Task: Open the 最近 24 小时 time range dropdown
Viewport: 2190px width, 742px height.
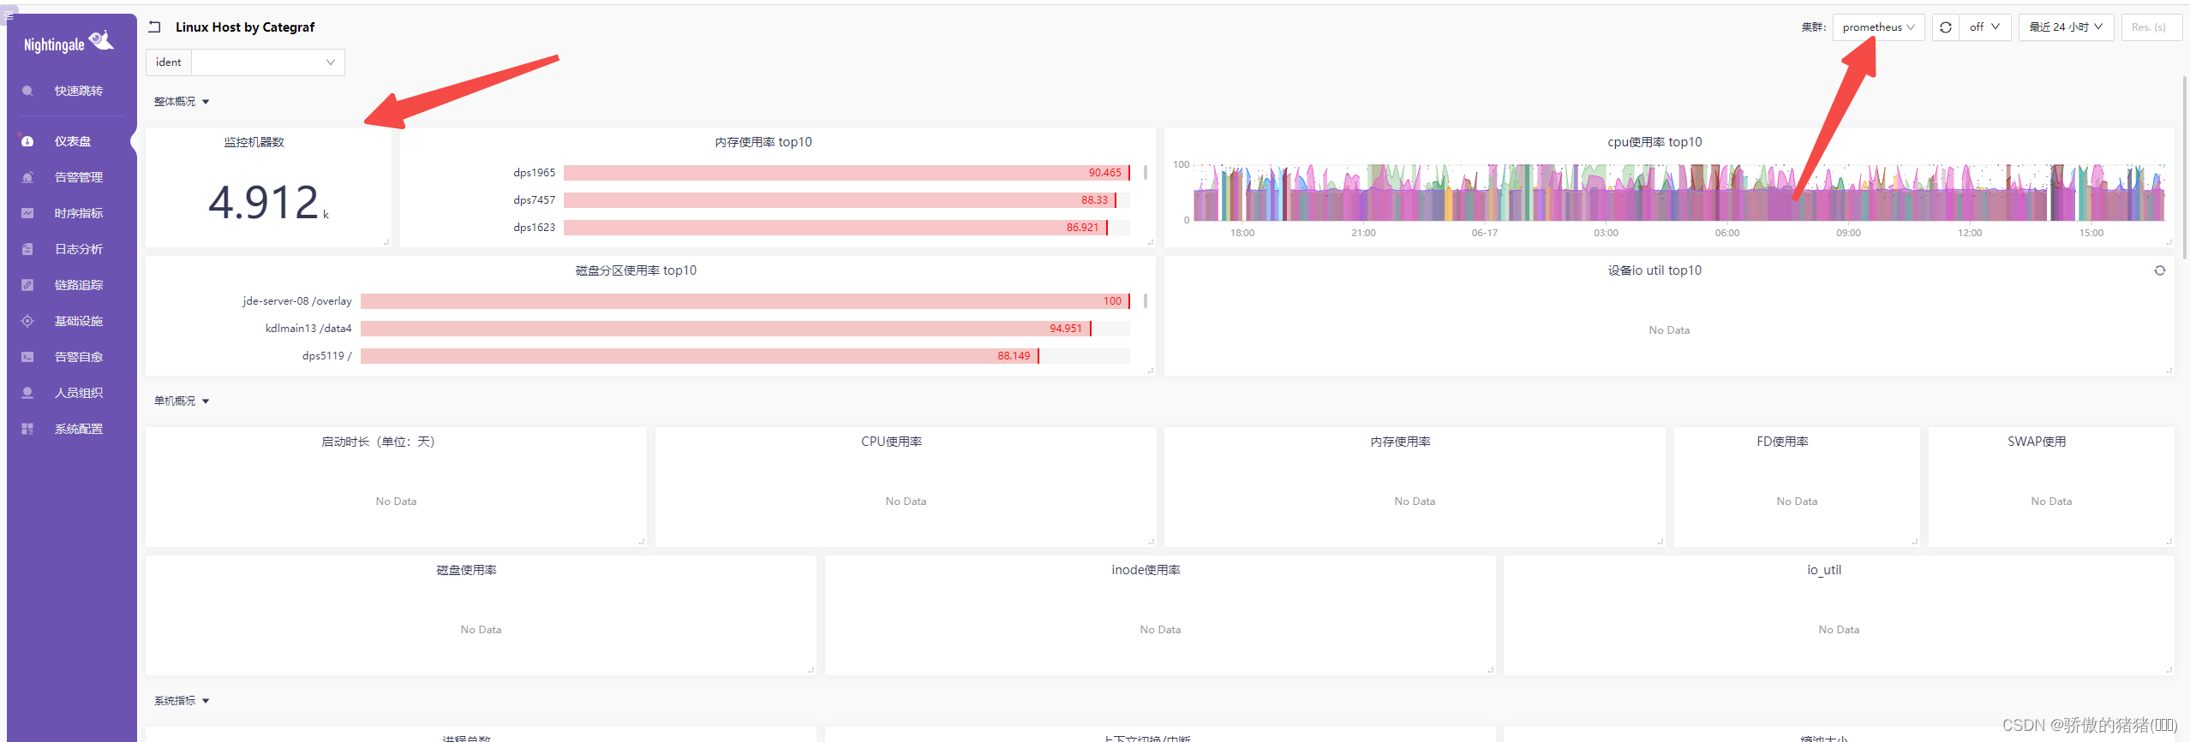Action: [2066, 27]
